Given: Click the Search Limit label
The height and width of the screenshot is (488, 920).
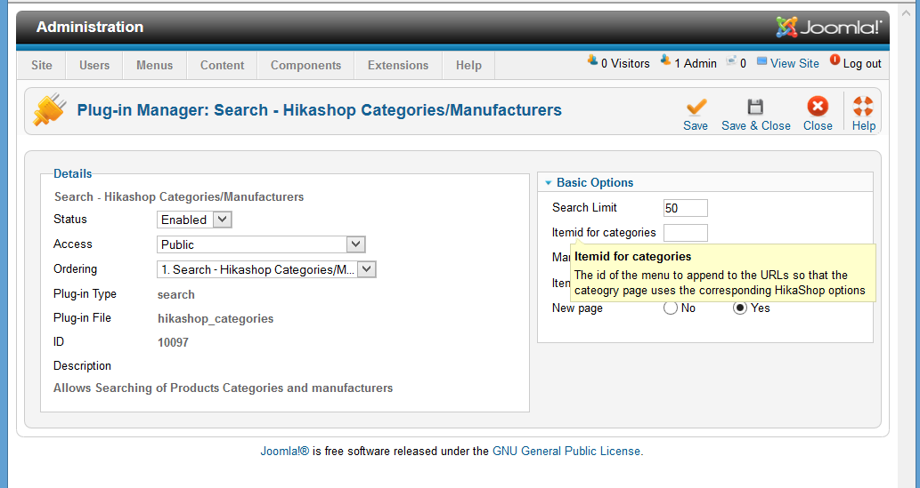Looking at the screenshot, I should pos(584,207).
